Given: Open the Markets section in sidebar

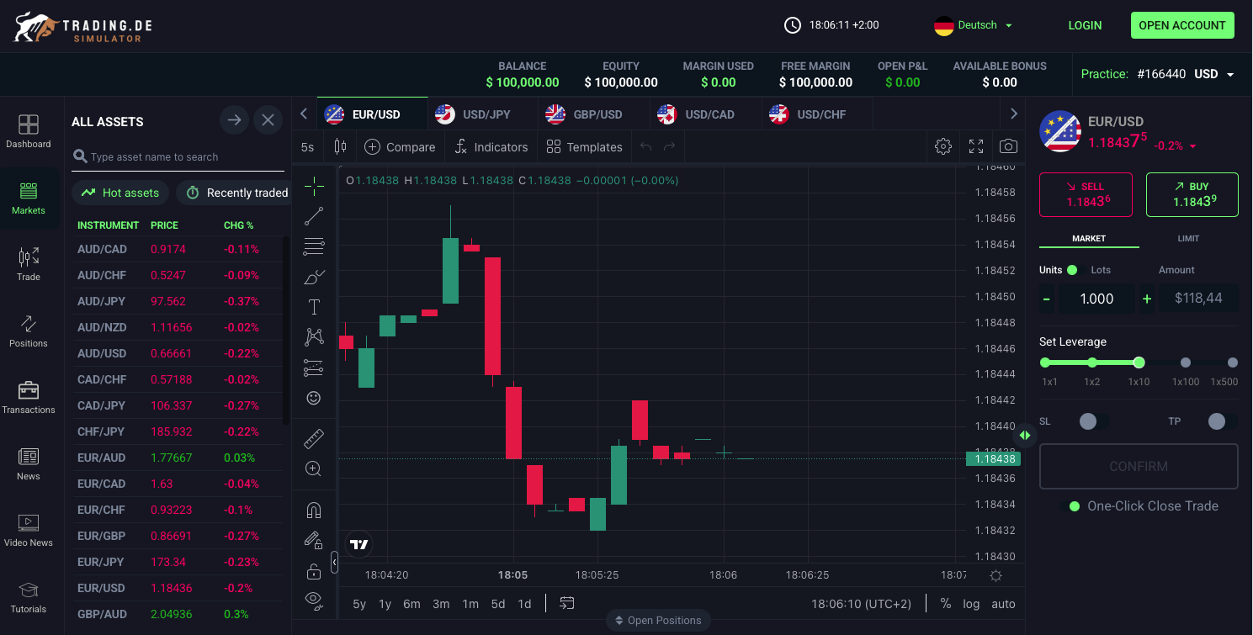Looking at the screenshot, I should point(29,198).
